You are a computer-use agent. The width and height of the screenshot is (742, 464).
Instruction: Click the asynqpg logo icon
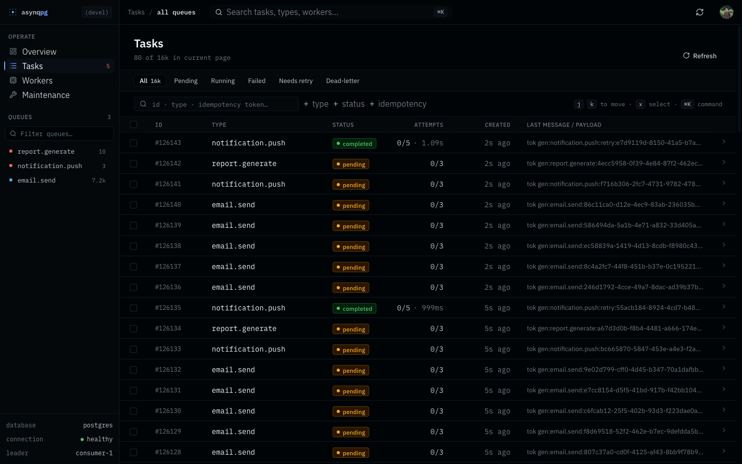13,12
